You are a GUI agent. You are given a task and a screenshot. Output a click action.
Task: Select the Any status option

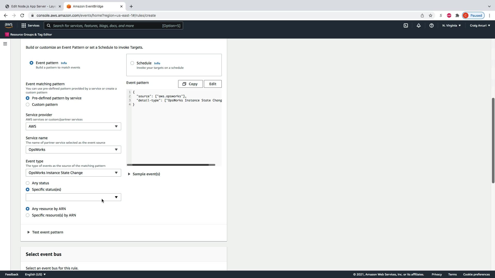28,183
